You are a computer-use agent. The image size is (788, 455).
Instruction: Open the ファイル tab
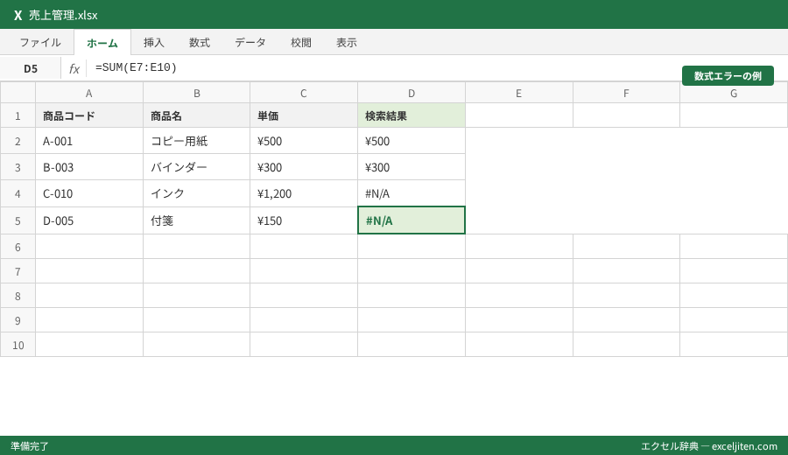[x=40, y=43]
